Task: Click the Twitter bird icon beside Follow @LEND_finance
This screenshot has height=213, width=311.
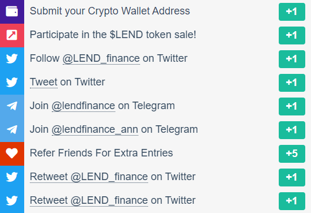Action: pyautogui.click(x=12, y=59)
